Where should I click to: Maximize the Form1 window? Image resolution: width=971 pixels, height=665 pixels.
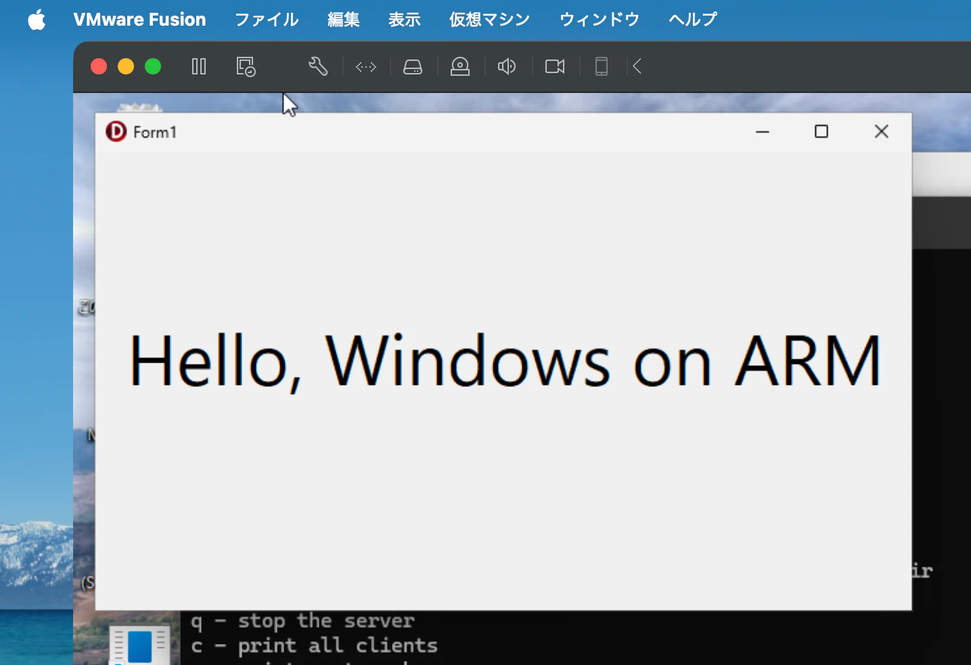tap(821, 132)
